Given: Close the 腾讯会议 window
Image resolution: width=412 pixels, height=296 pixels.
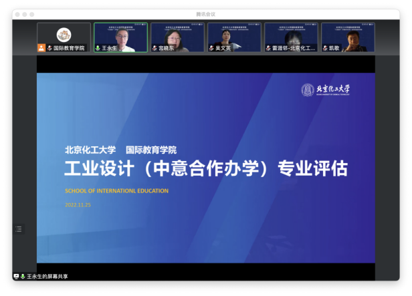Looking at the screenshot, I should click(x=17, y=15).
